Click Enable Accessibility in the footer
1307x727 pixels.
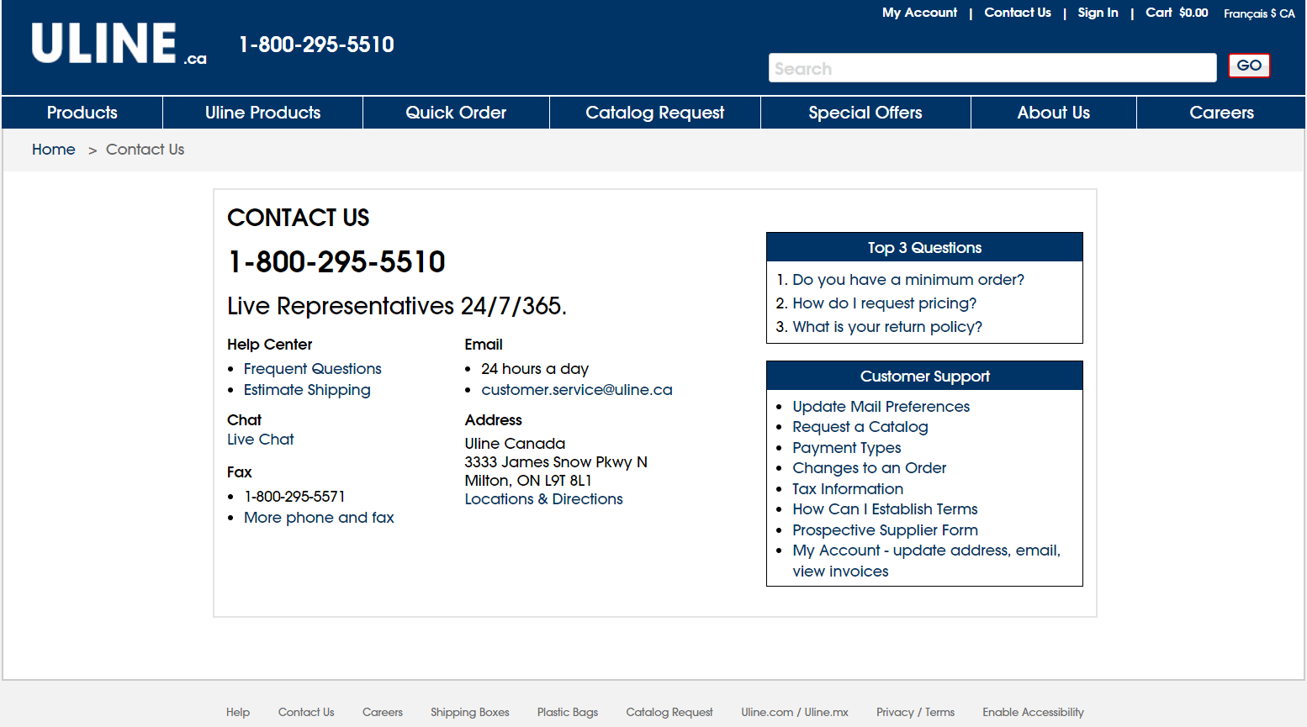(x=1033, y=712)
